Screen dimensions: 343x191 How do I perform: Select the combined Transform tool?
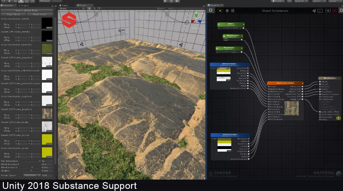(x=32, y=1)
